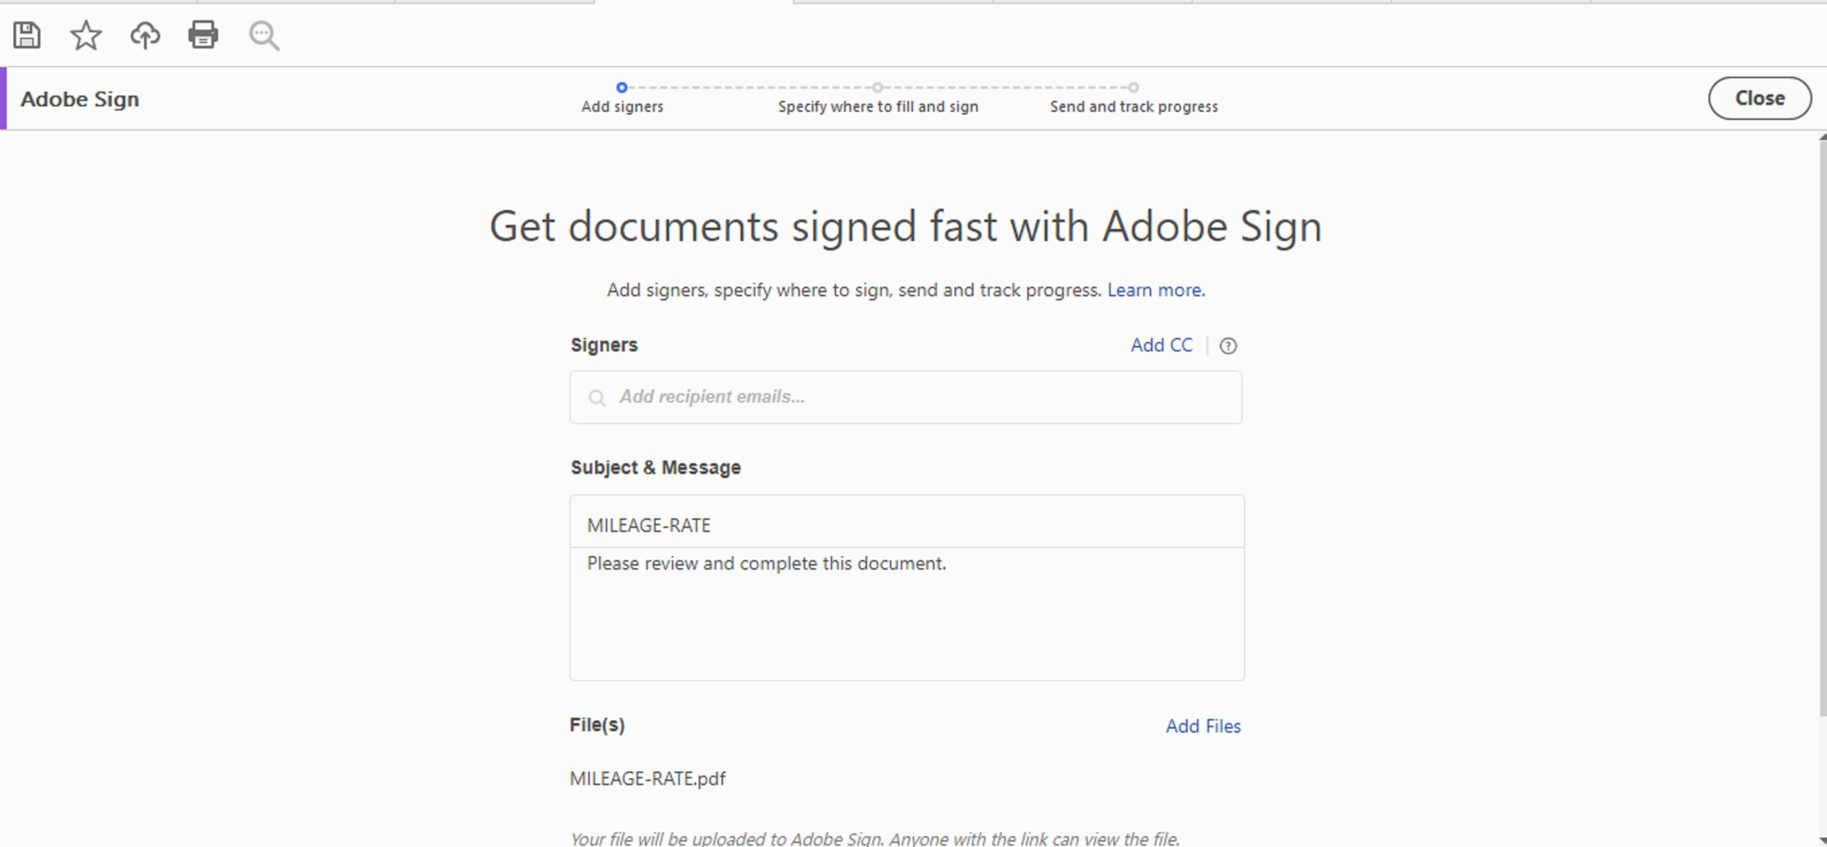Click the 'Send and track progress' step marker
1827x847 pixels.
click(1133, 87)
